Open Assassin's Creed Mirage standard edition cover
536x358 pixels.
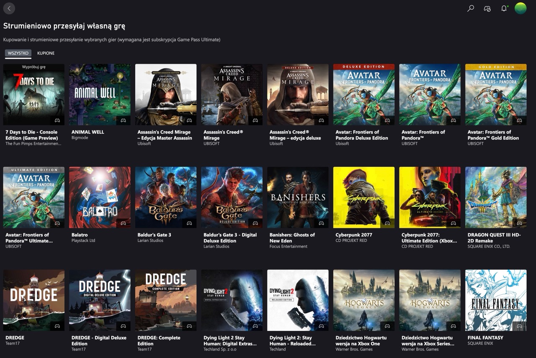pyautogui.click(x=232, y=95)
